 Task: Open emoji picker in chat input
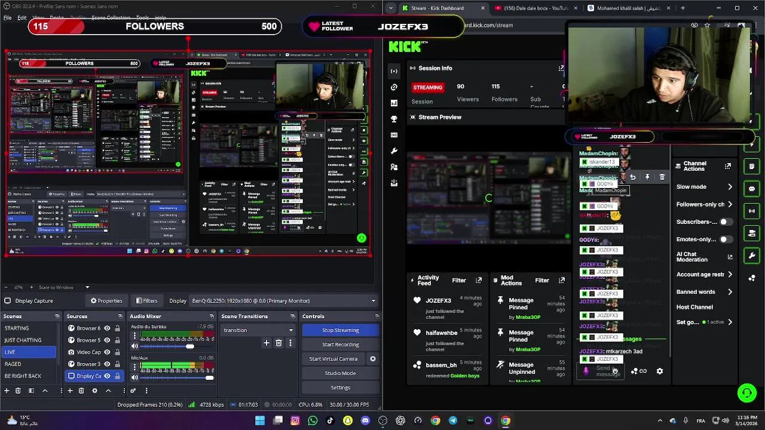pos(614,371)
